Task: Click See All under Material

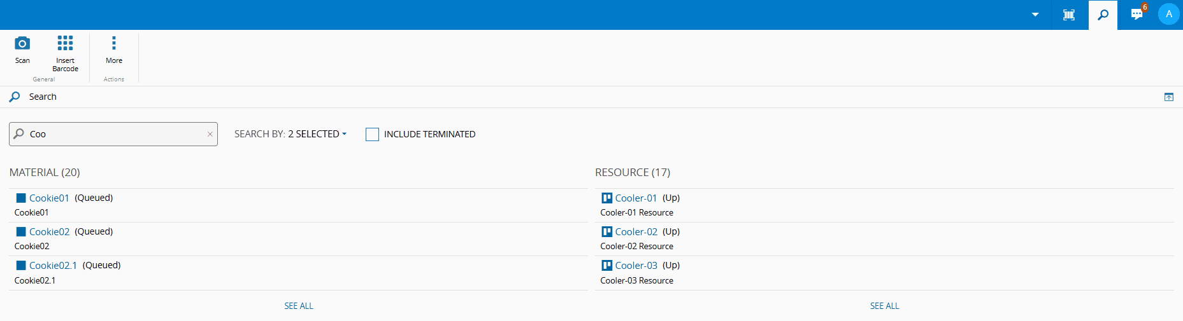Action: (299, 306)
